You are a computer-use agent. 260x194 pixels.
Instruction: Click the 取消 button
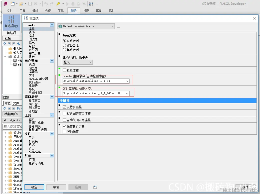(56, 187)
